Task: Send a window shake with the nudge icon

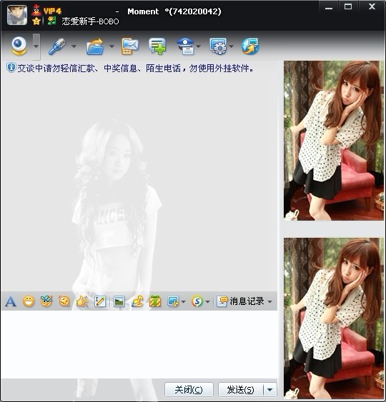Action: pos(64,301)
